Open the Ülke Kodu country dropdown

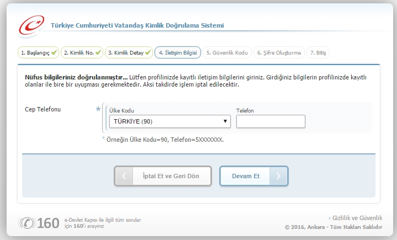pos(170,121)
